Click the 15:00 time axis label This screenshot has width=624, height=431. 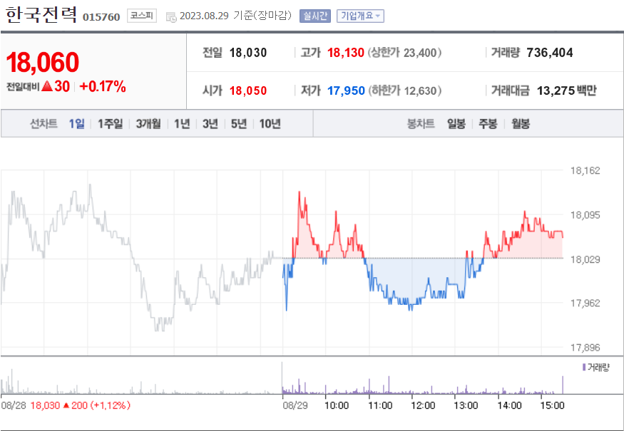(553, 405)
